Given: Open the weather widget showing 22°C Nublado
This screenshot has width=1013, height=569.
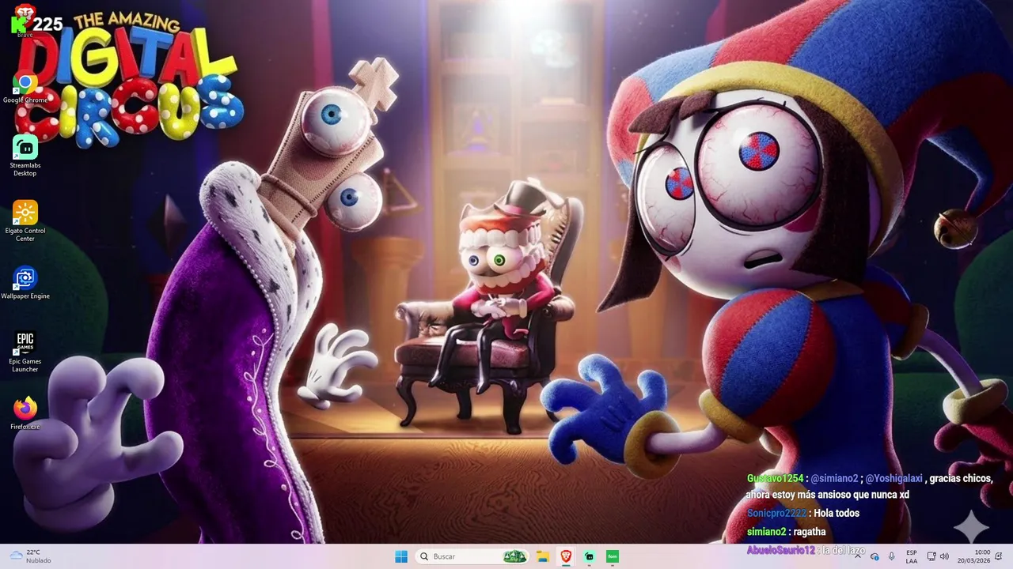Looking at the screenshot, I should coord(32,556).
